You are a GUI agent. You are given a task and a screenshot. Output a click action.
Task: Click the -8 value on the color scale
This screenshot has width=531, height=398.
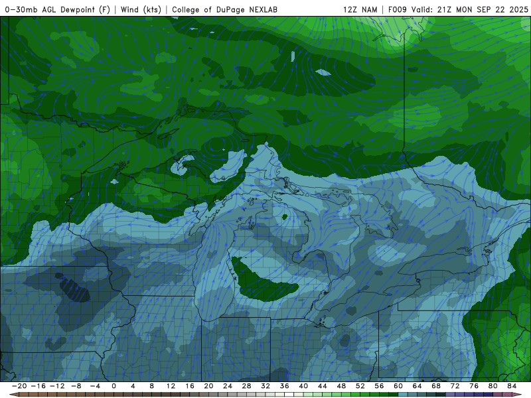tap(76, 386)
